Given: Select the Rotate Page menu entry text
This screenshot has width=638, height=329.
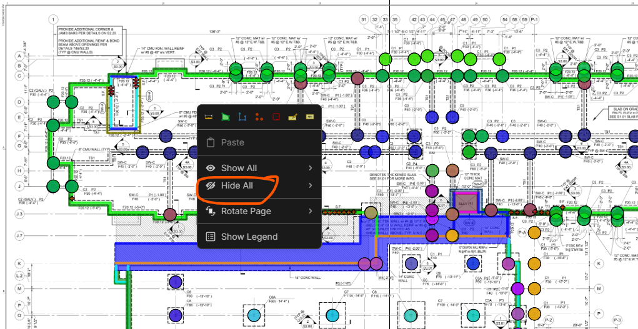Looking at the screenshot, I should [x=246, y=211].
